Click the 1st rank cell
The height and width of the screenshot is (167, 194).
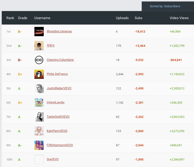click(9, 32)
